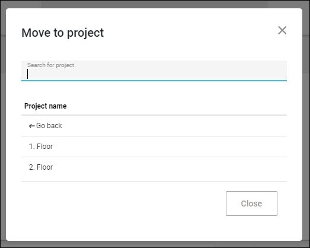Dismiss the dialog with the X icon
Viewport: 310px width, 248px height.
point(282,30)
